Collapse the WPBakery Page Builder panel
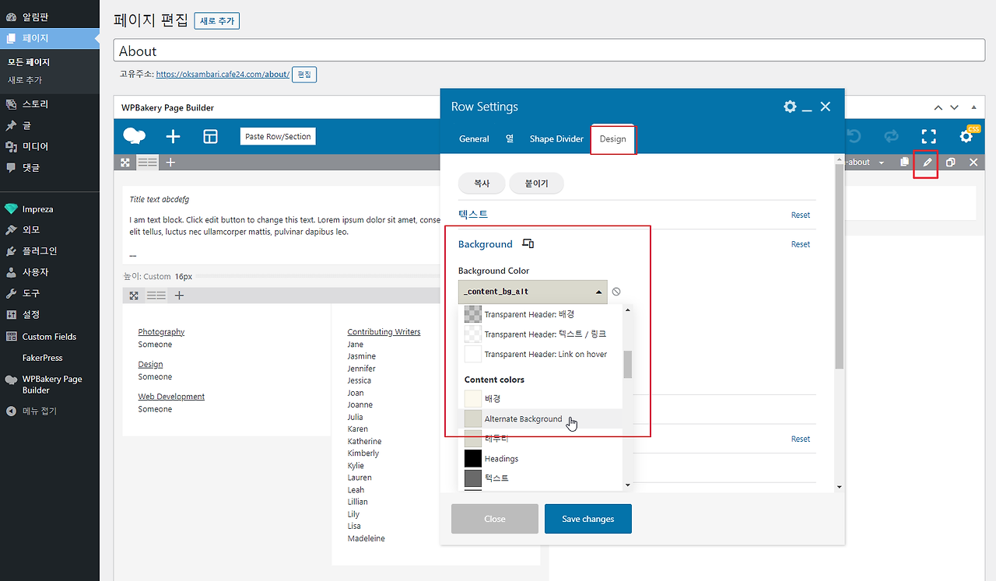996x581 pixels. point(973,107)
